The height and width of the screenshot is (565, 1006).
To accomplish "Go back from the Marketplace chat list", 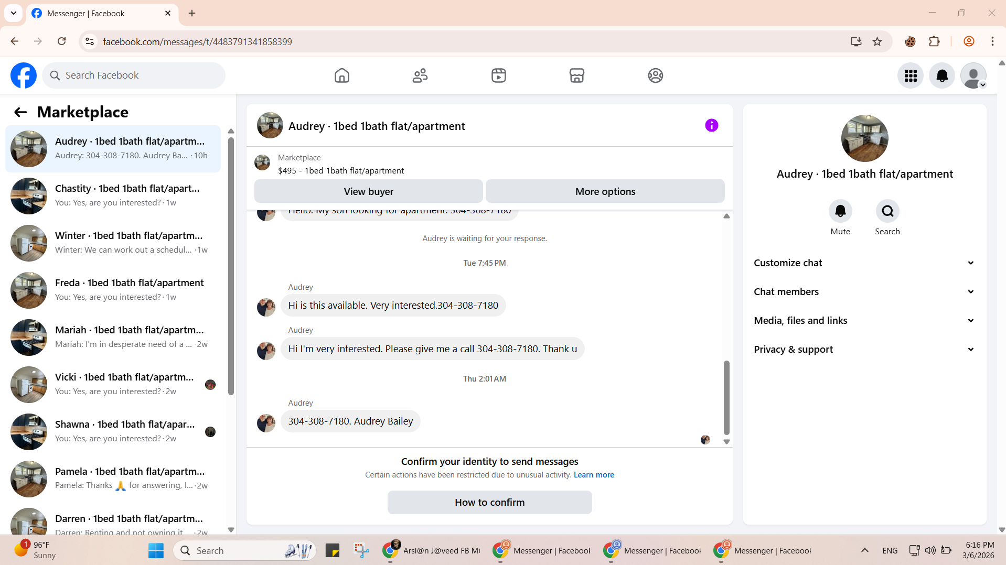I will [x=20, y=112].
